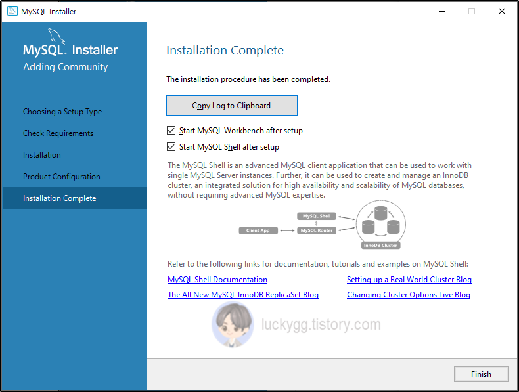This screenshot has height=392, width=519.
Task: Open Setting up a Real World Cluster Blog link
Action: tap(409, 280)
